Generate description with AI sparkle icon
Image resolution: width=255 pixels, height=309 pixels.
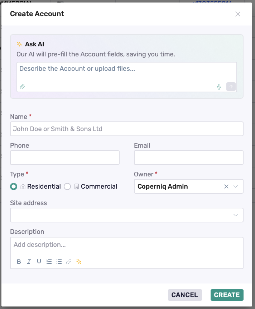[x=79, y=262]
